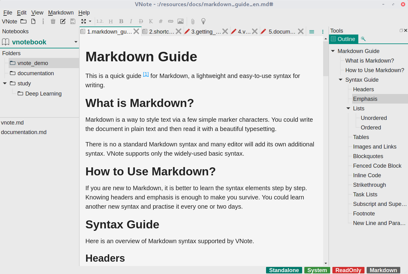Insert a hyperlink
This screenshot has height=274, width=408.
point(171,21)
